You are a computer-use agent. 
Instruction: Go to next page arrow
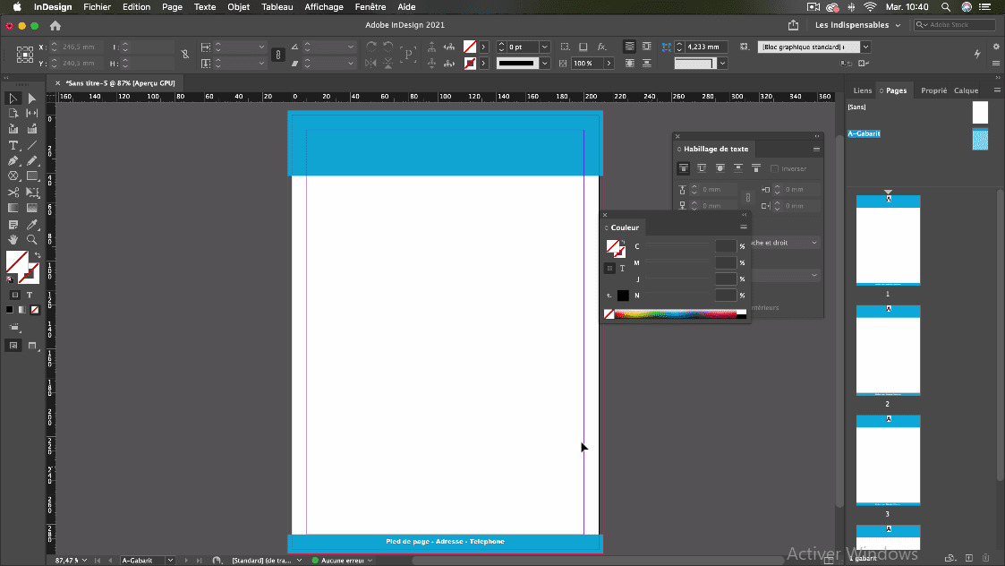(x=186, y=561)
